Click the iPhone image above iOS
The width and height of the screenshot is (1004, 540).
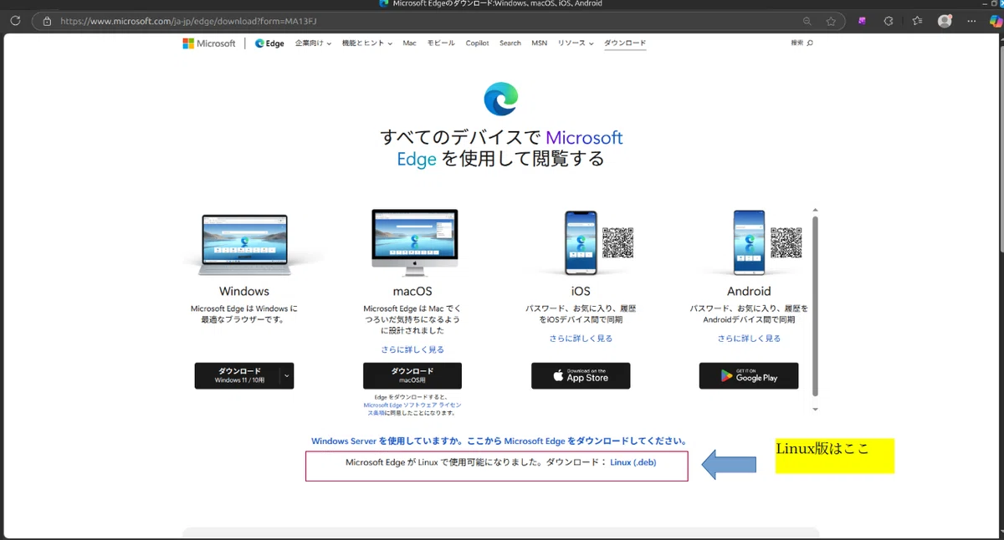tap(580, 242)
